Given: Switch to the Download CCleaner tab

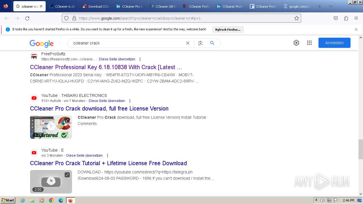Looking at the screenshot, I should point(96,6).
